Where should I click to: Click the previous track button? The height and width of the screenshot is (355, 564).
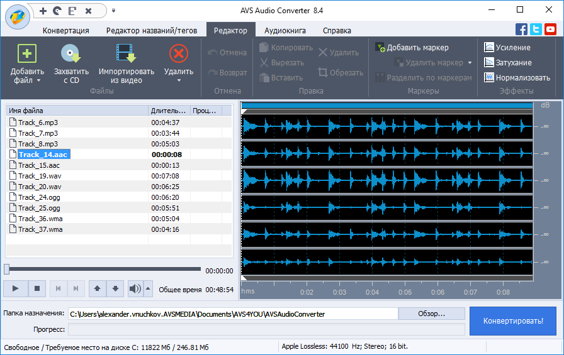coord(59,288)
